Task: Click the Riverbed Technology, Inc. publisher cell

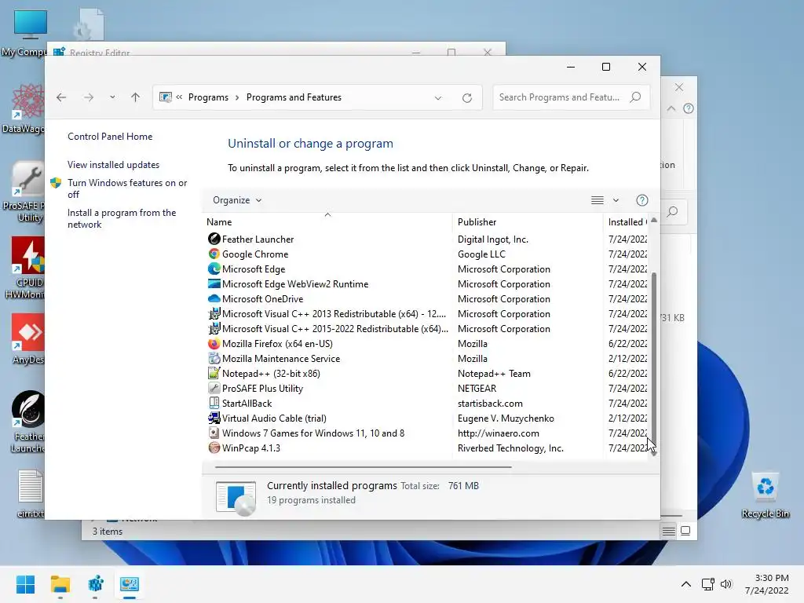Action: [510, 448]
